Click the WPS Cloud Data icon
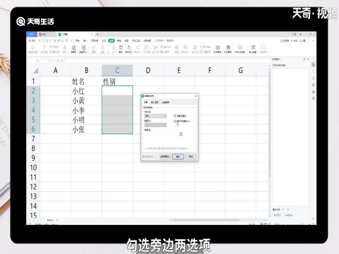339x254 pixels. pos(240,47)
